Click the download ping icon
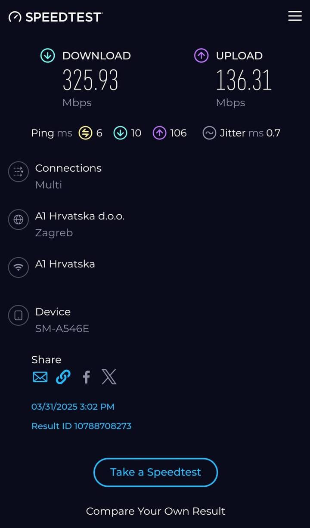The image size is (310, 528). 120,133
